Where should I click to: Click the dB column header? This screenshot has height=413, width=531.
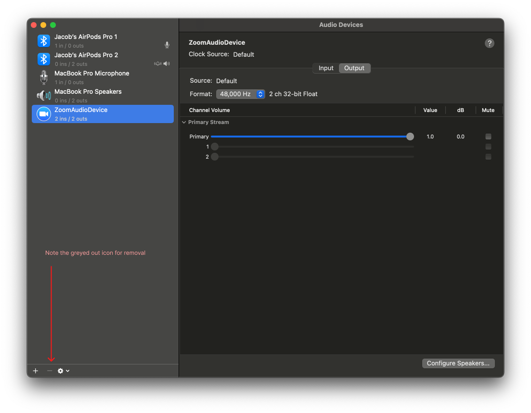[461, 110]
